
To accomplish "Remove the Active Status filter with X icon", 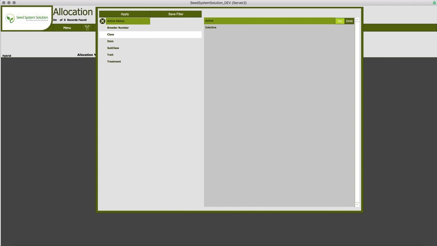I will click(x=102, y=21).
